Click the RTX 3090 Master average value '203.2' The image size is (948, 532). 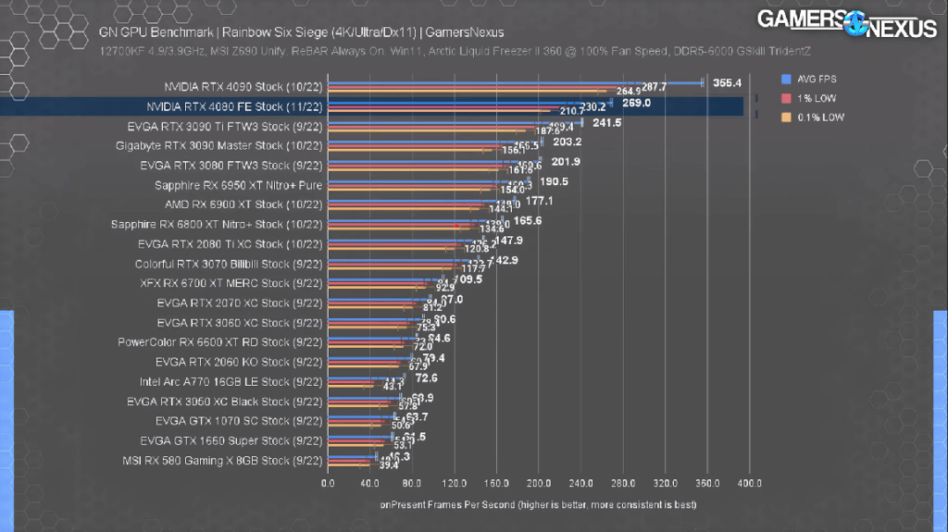(568, 142)
